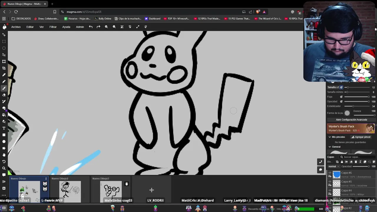Image resolution: width=377 pixels, height=212 pixels.
Task: Collapse the Mis pinceles section
Action: (x=330, y=137)
